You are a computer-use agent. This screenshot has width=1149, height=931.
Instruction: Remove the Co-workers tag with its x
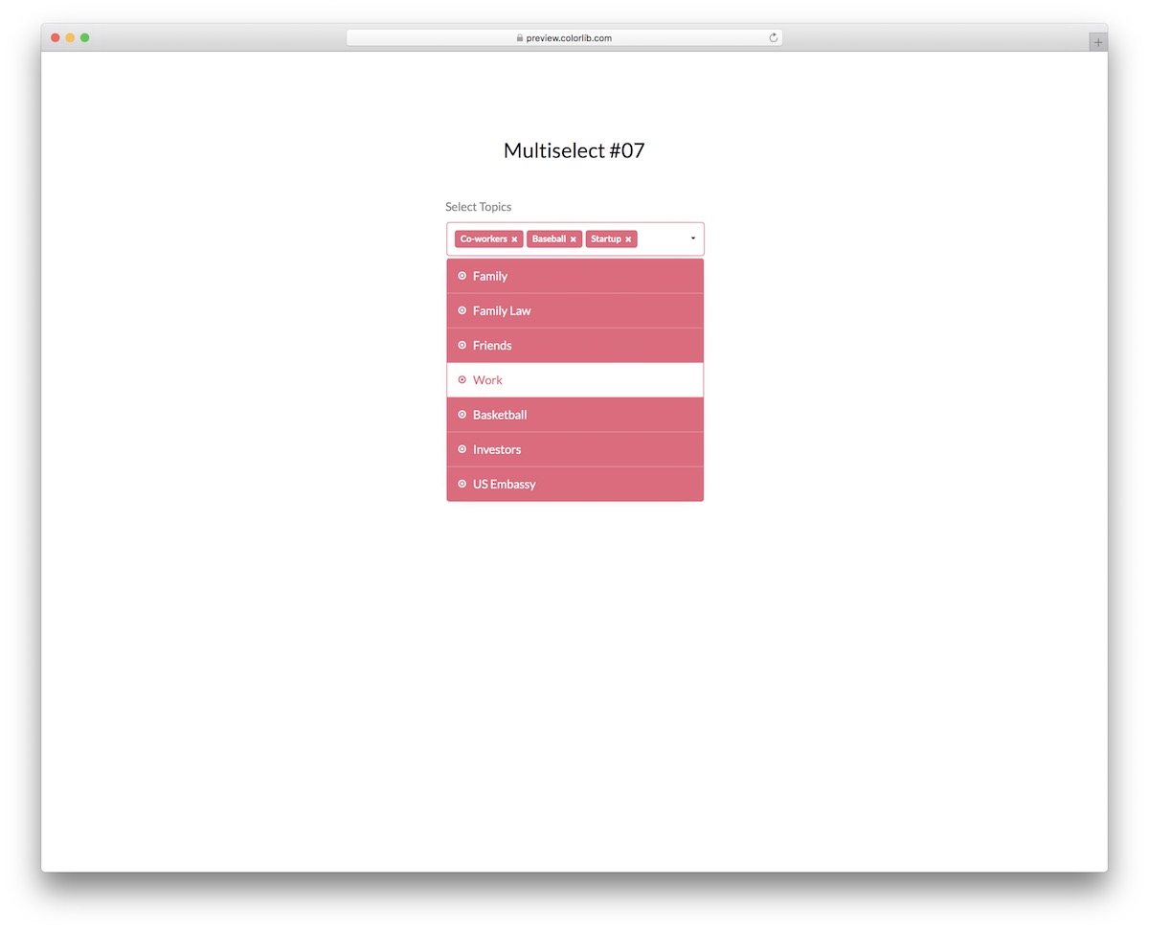(x=514, y=239)
